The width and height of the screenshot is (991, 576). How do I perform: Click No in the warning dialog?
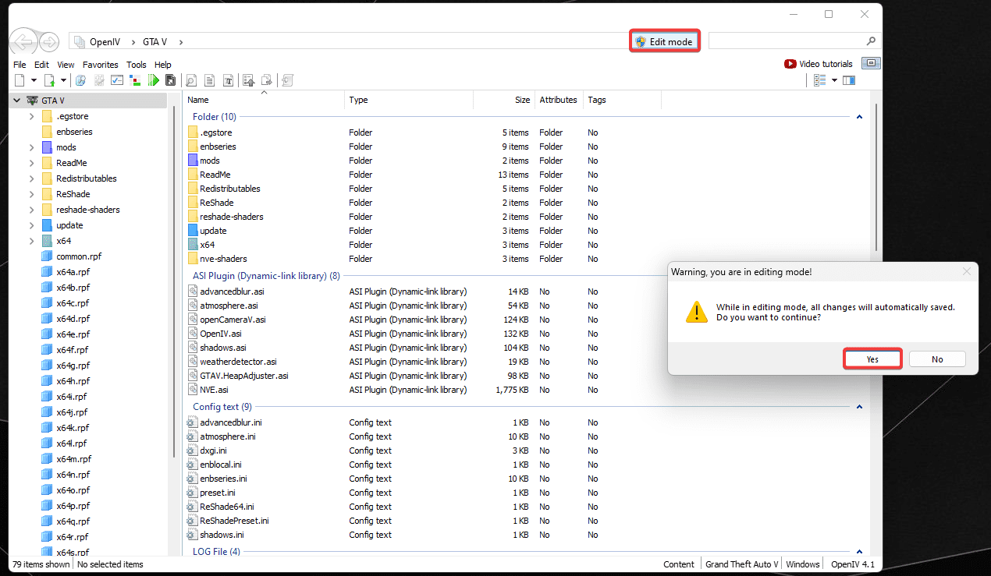(x=937, y=359)
